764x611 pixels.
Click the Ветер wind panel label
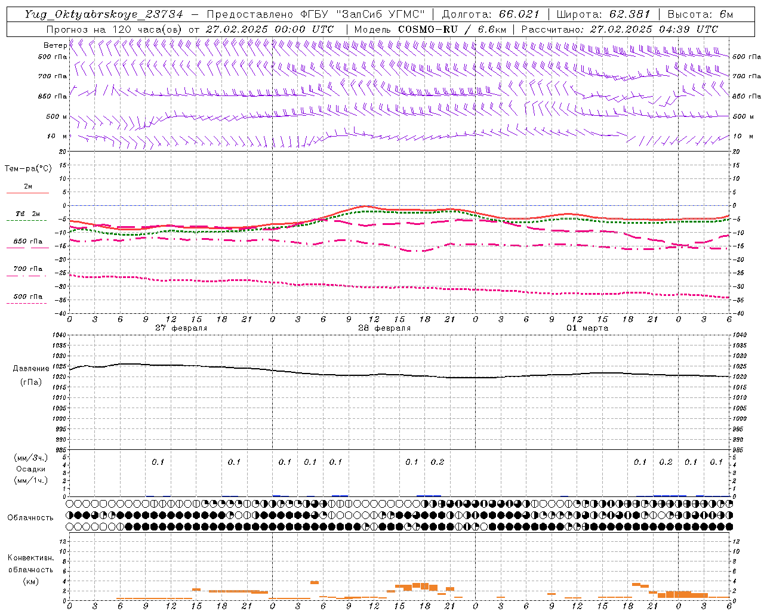point(55,45)
